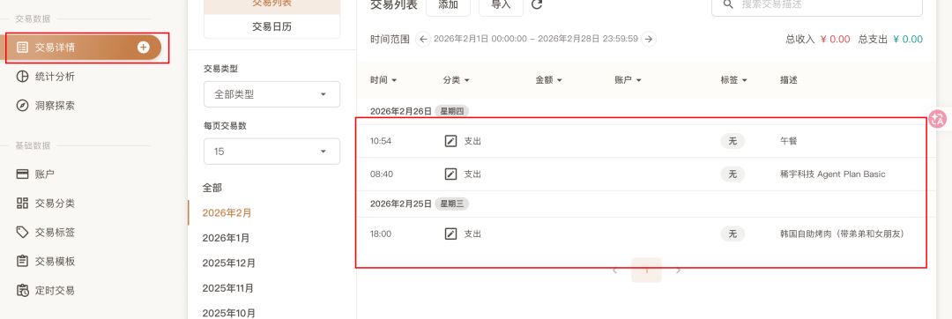
Task: Click the 洞察探索 compass icon
Action: click(22, 106)
